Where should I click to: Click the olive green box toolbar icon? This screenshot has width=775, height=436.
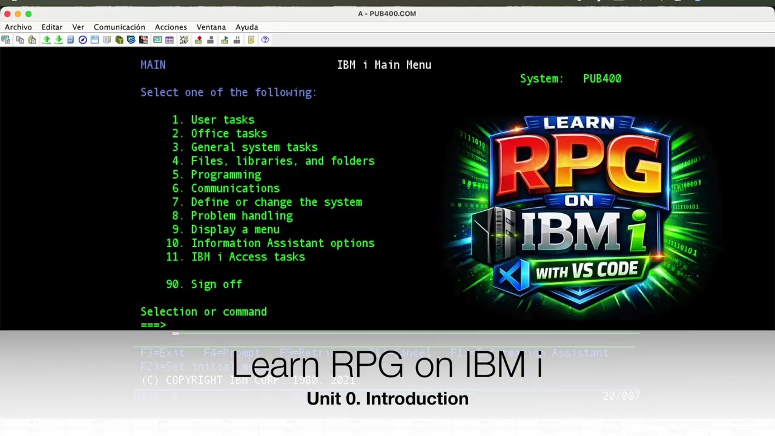tap(119, 40)
